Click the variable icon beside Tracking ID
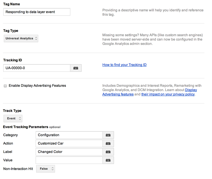 coord(76,68)
